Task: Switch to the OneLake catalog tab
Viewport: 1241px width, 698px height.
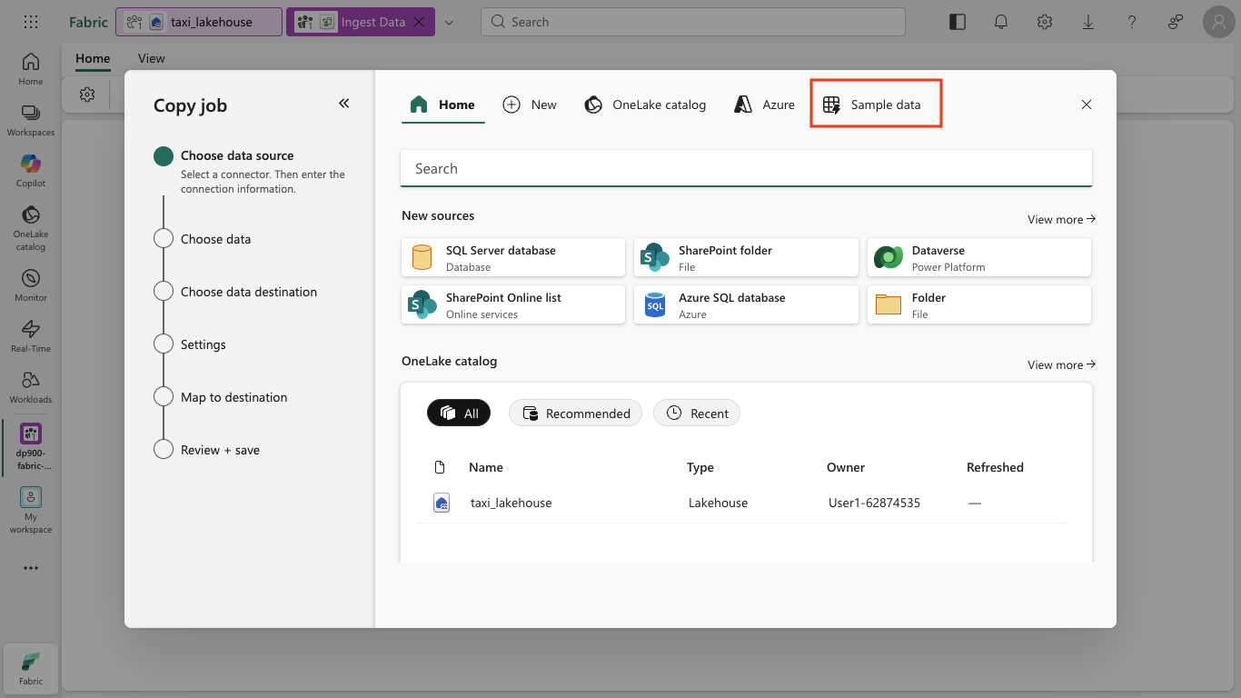Action: pos(645,105)
